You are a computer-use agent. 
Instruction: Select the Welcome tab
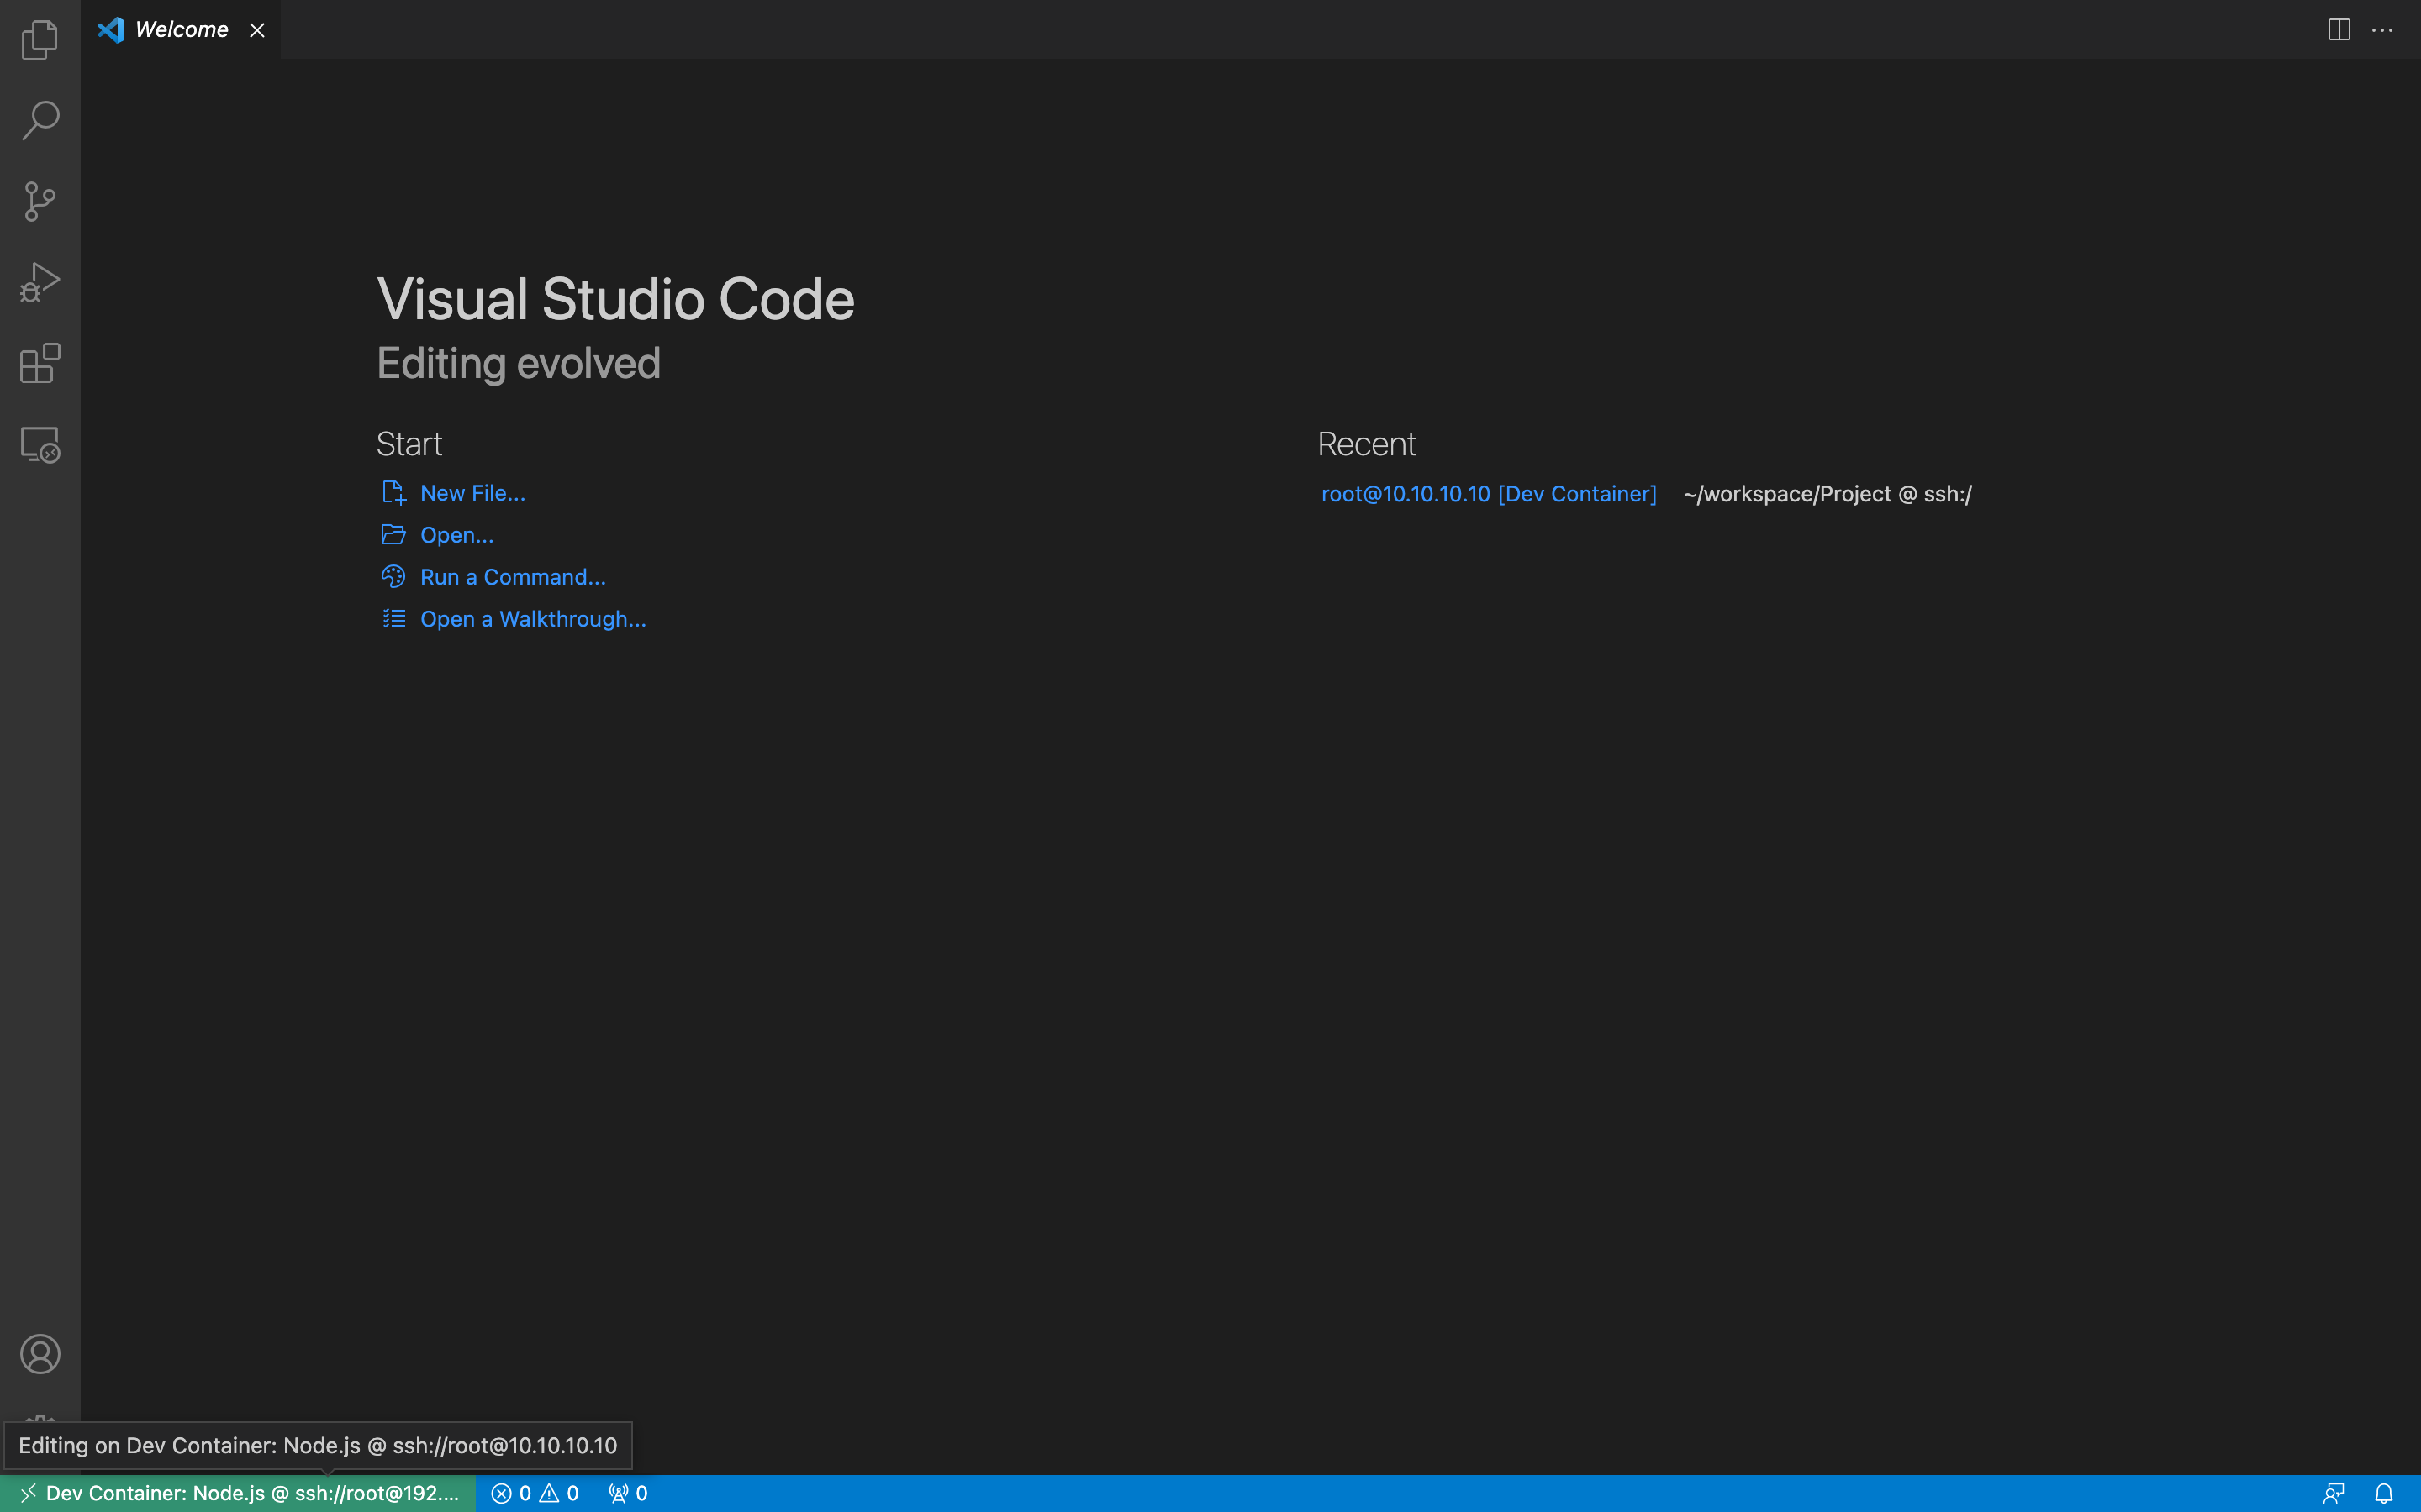pyautogui.click(x=181, y=30)
